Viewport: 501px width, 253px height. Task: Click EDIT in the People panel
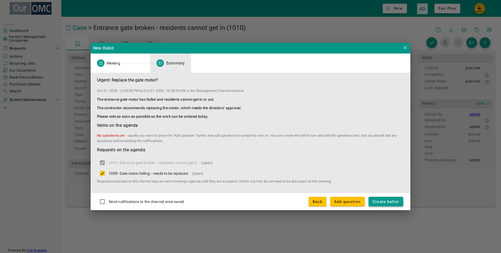click(483, 104)
